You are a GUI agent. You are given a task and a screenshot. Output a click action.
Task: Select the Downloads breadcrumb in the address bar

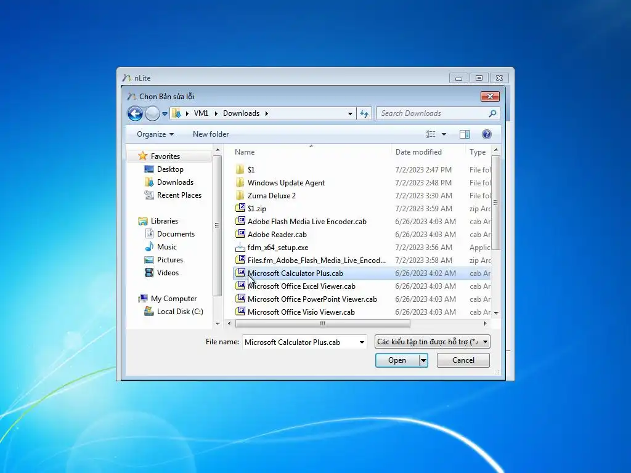tap(241, 113)
